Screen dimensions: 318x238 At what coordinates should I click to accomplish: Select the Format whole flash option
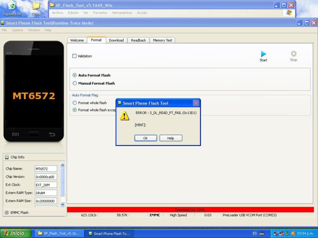pyautogui.click(x=75, y=103)
